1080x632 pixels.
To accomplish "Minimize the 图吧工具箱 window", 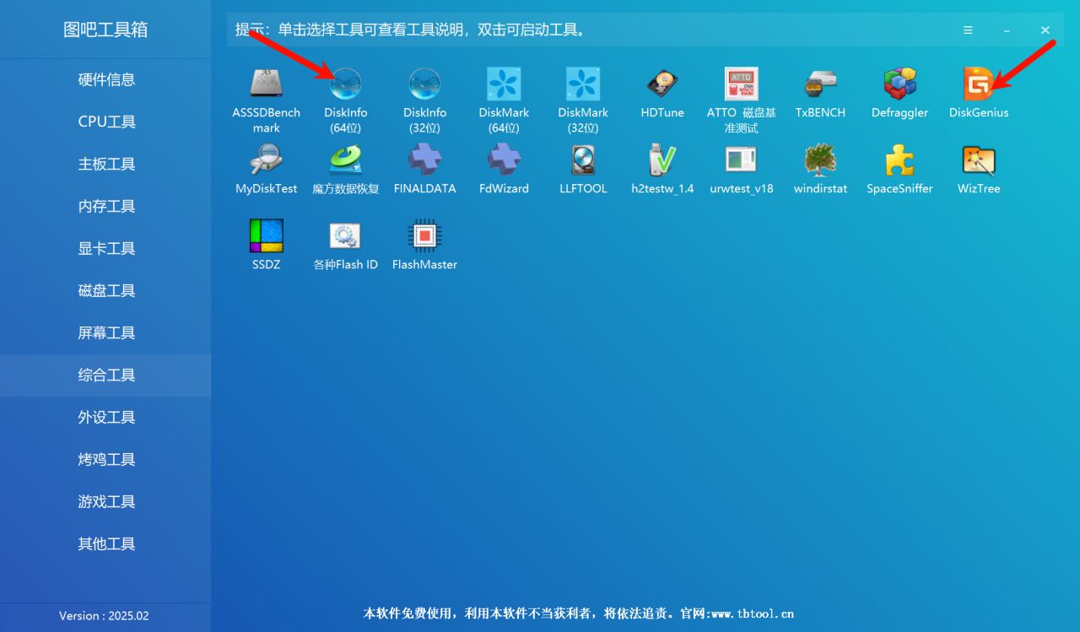I will click(x=1007, y=30).
